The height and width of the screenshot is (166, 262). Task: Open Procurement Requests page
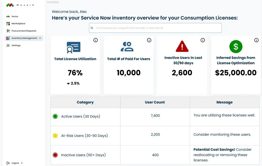coord(24,31)
